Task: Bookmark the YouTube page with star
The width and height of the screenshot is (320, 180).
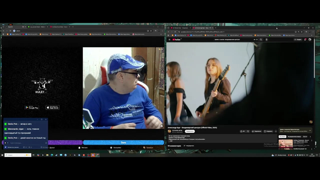Action: tap(301, 32)
